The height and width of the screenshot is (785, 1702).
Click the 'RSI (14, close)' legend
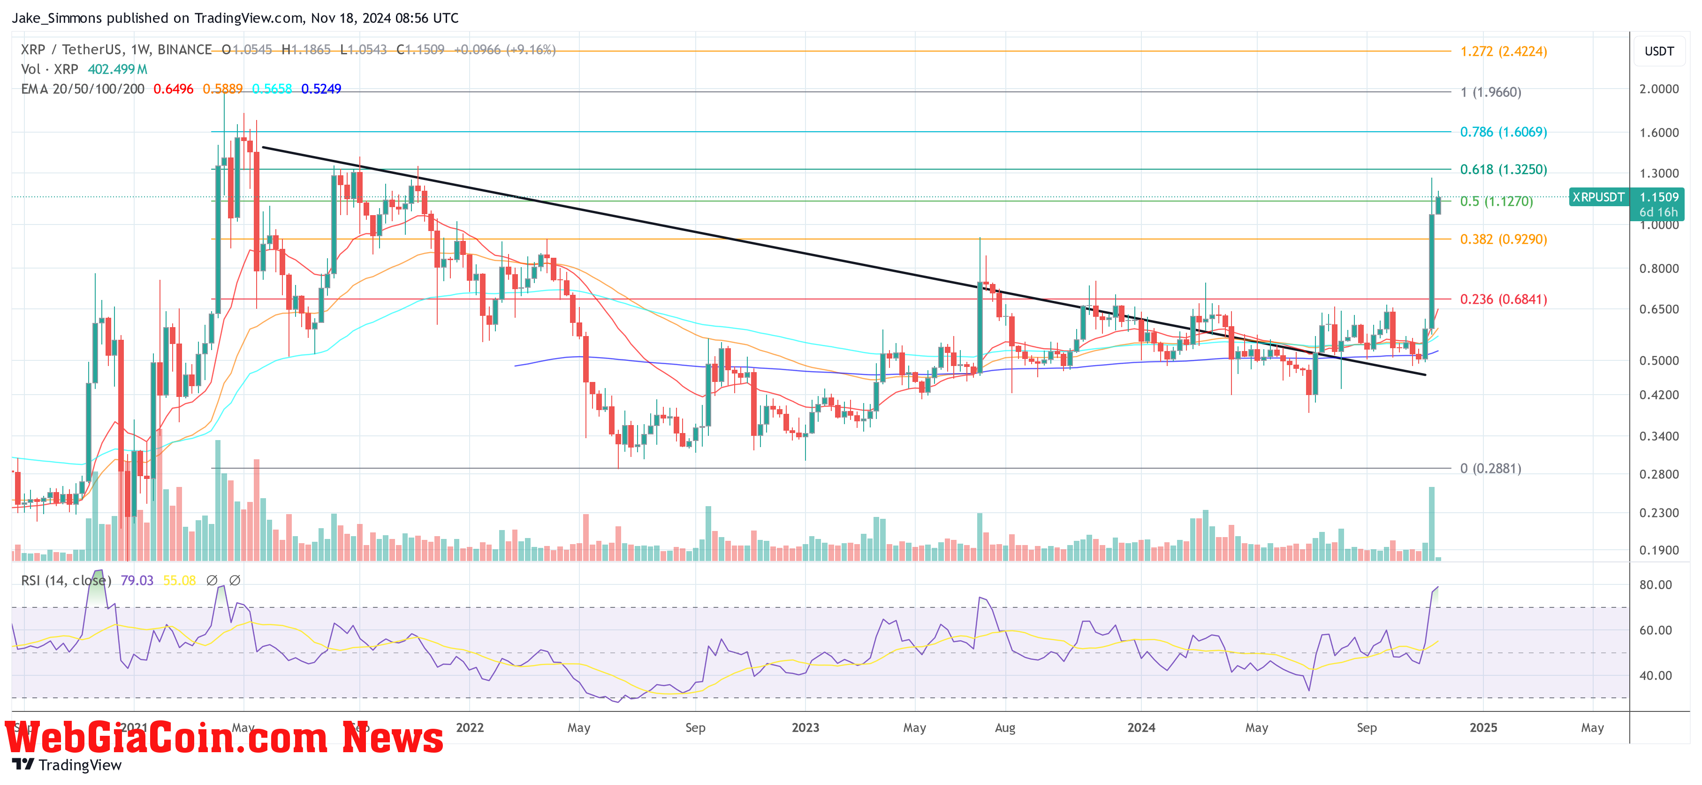point(66,580)
